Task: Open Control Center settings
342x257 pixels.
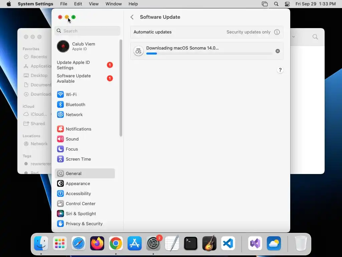Action: (84, 204)
